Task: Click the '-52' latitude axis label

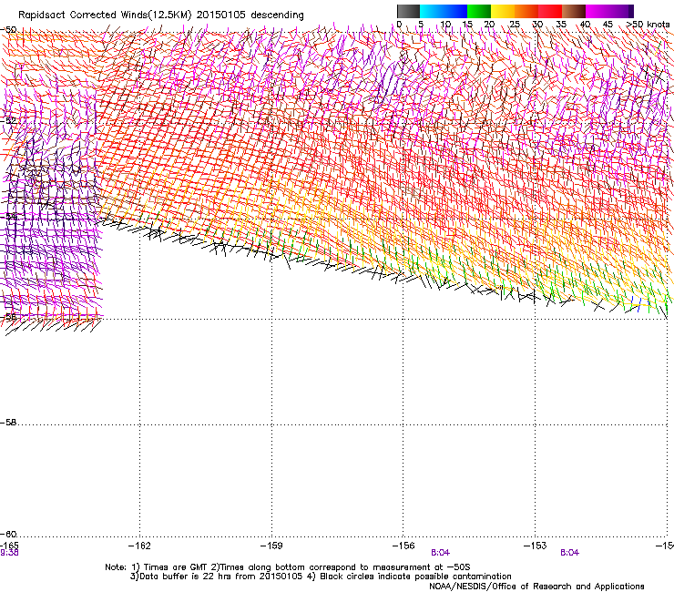Action: pyautogui.click(x=8, y=121)
